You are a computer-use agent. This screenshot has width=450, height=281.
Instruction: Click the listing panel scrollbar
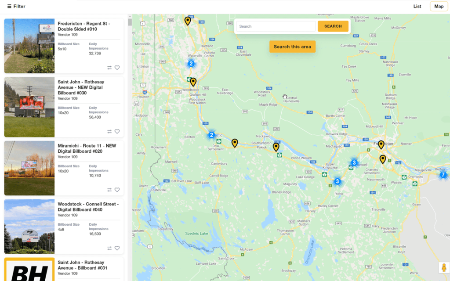[x=130, y=22]
